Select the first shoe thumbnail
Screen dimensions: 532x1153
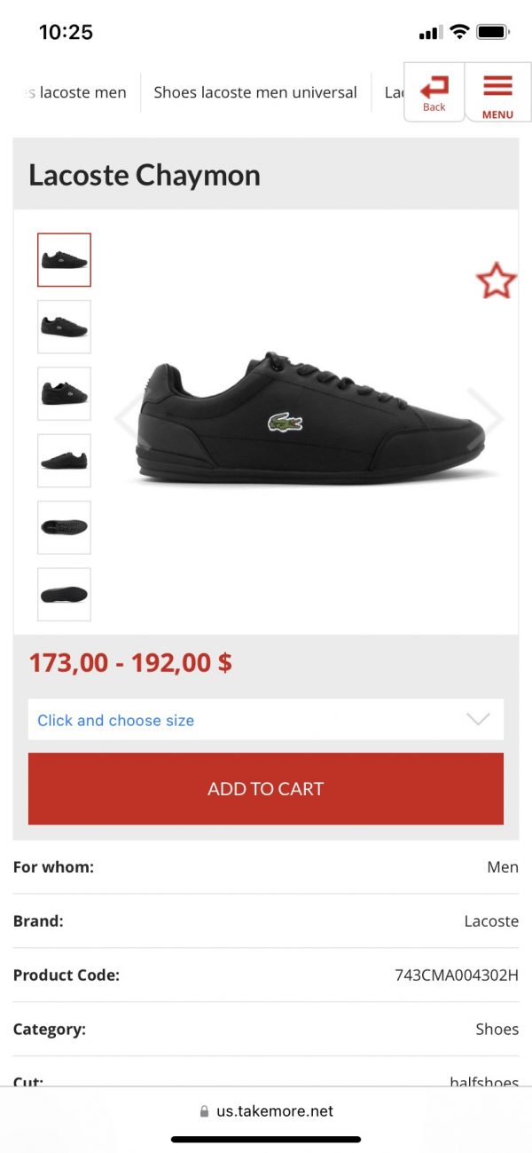coord(64,260)
